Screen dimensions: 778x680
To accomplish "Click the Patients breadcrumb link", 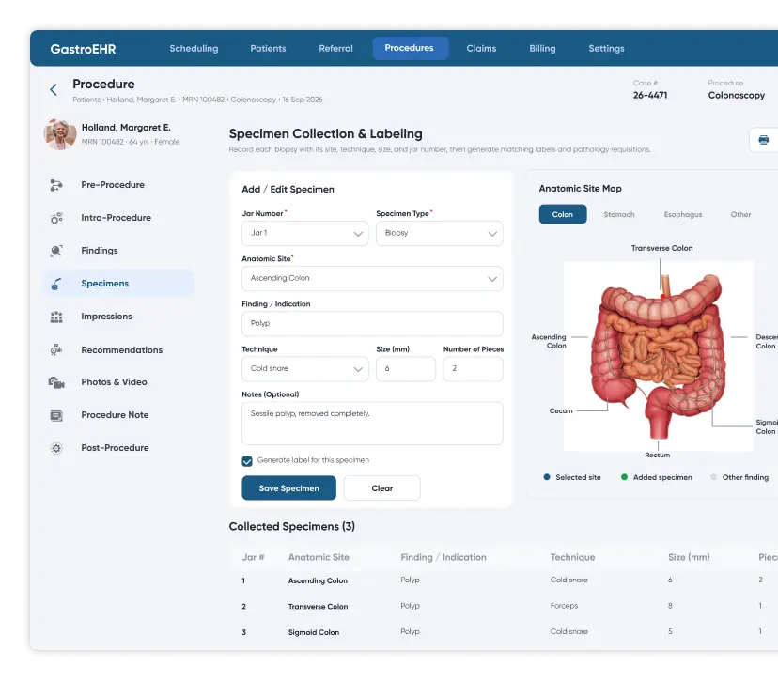I will point(86,100).
